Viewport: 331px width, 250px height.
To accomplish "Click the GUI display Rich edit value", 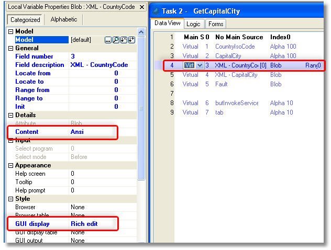I will tap(84, 224).
